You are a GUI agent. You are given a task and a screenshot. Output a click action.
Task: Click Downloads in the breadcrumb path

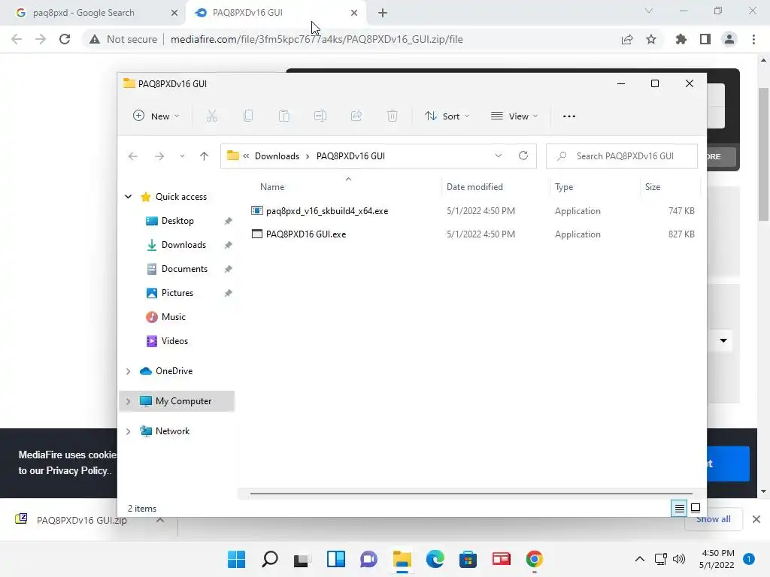click(x=277, y=156)
